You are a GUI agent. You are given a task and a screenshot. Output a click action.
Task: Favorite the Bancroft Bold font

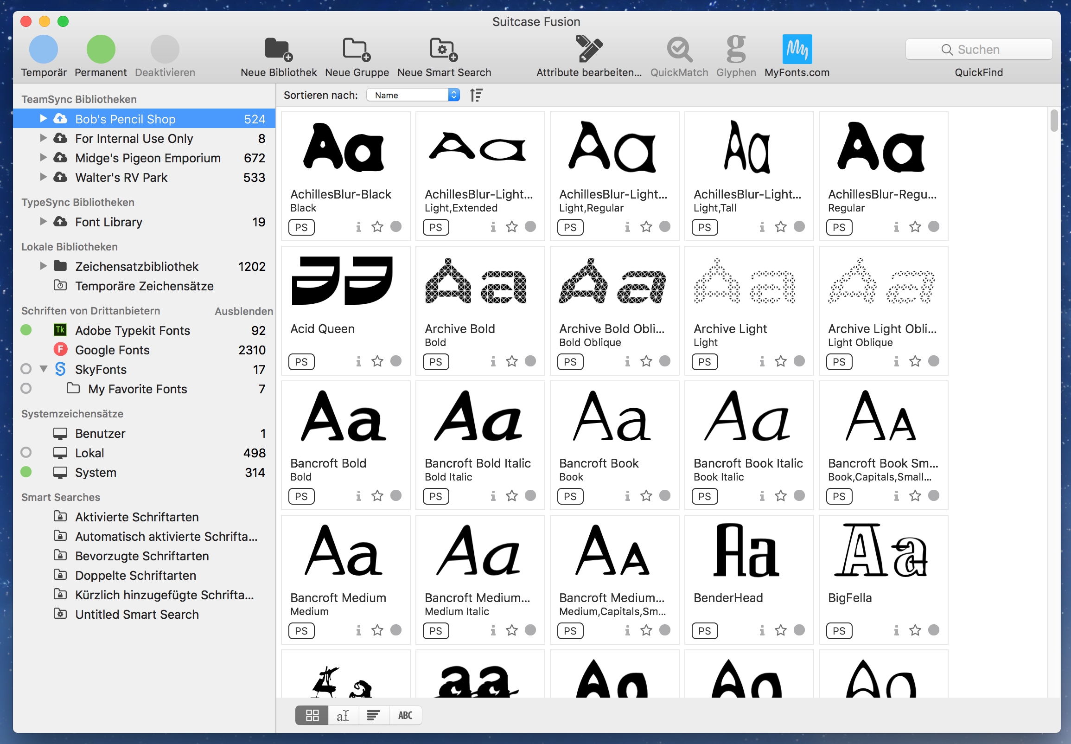tap(377, 495)
